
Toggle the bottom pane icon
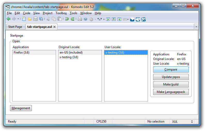click(114, 19)
